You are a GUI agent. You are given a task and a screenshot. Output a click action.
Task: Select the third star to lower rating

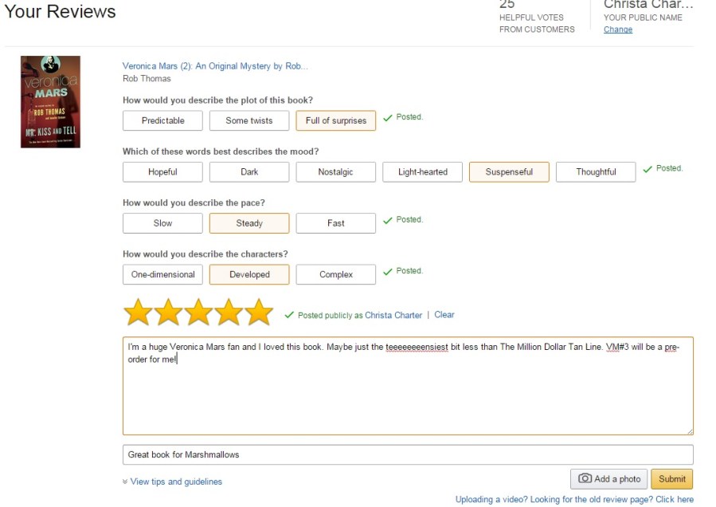(198, 312)
